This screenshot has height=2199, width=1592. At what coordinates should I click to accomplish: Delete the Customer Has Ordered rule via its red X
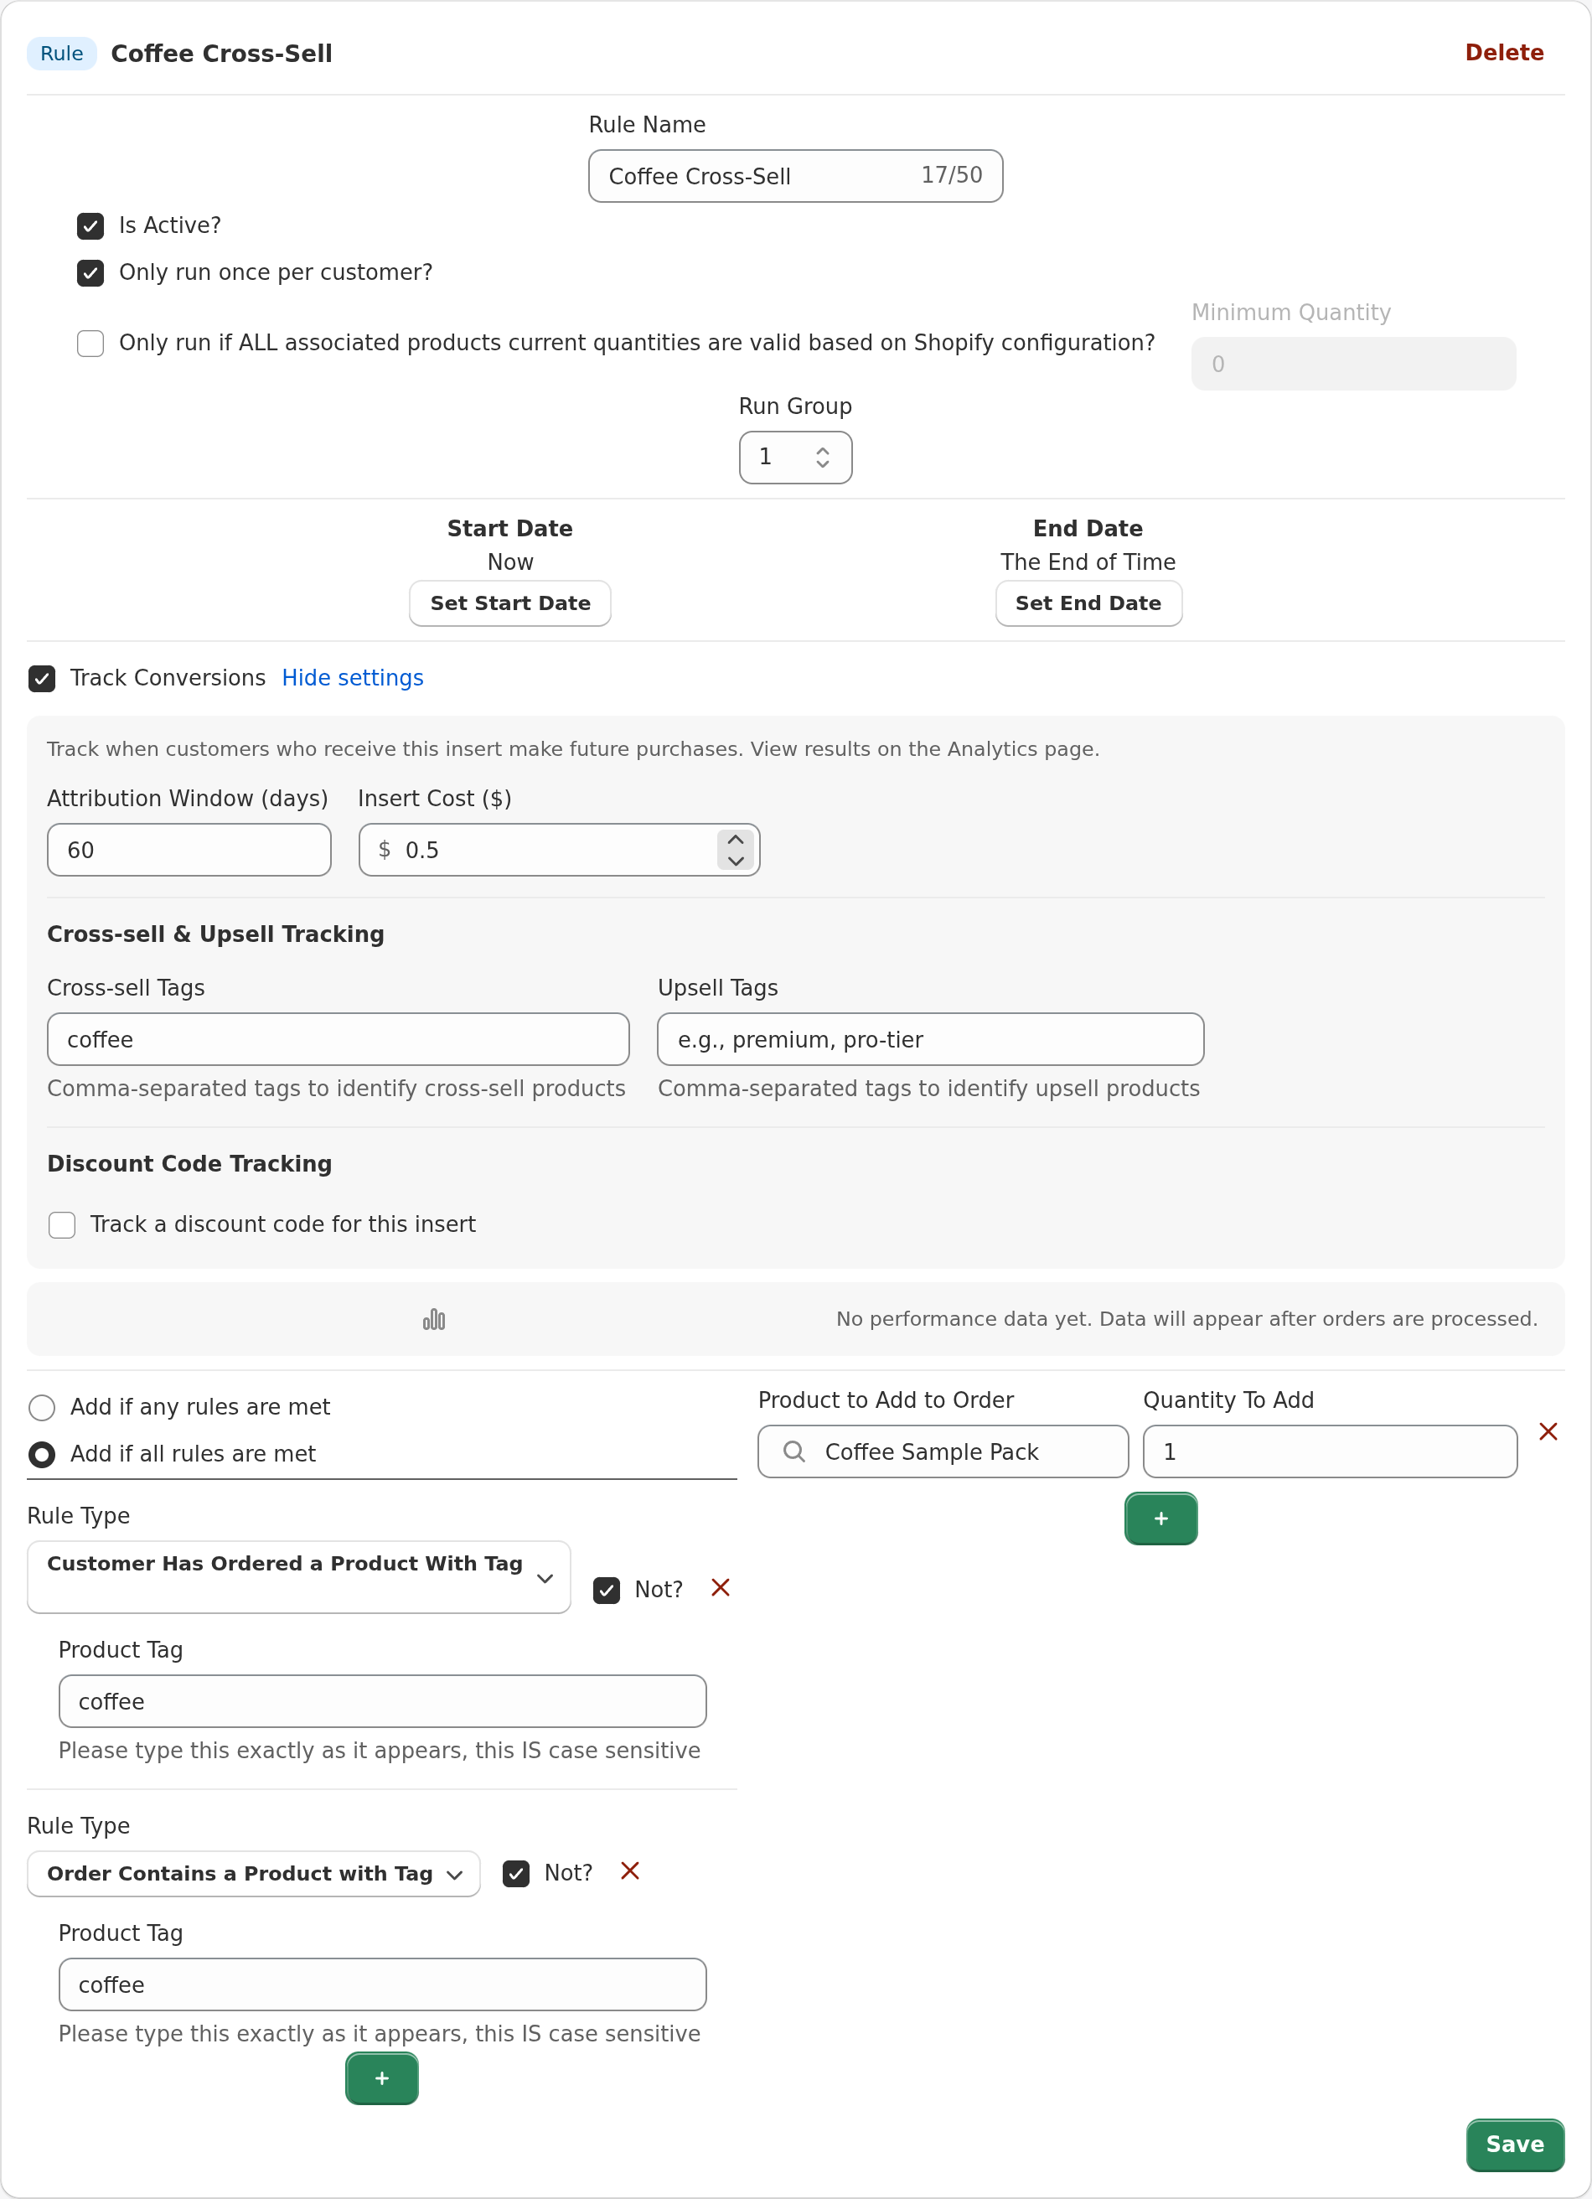[x=721, y=1587]
